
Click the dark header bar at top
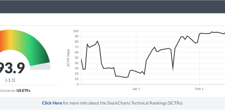(x=112, y=6)
